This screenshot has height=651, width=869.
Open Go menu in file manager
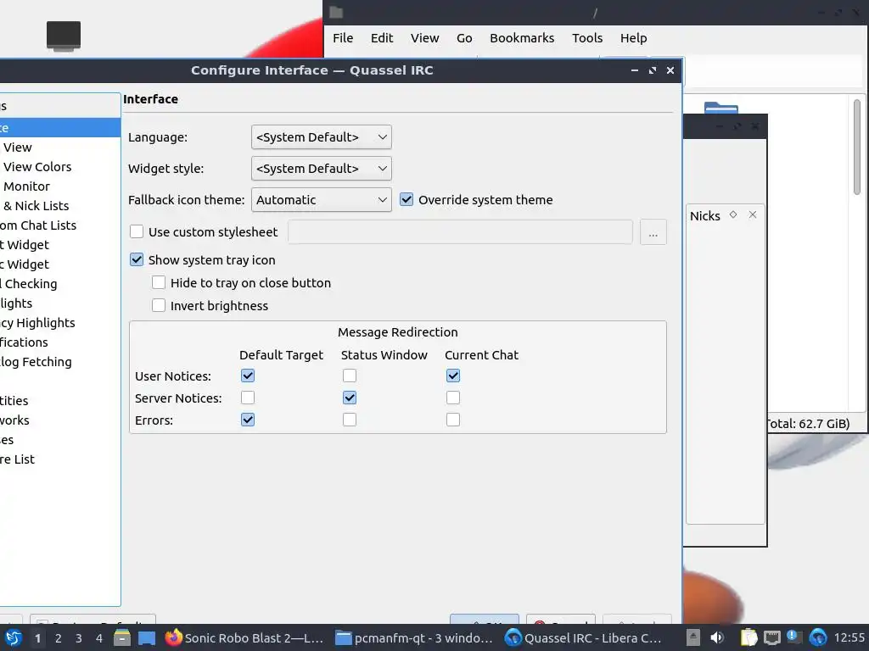coord(464,37)
